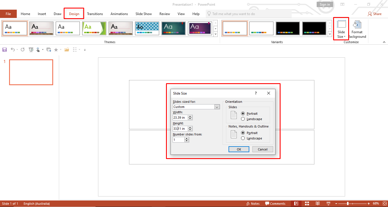
Task: Open the Slides sized for dropdown
Action: 217,107
